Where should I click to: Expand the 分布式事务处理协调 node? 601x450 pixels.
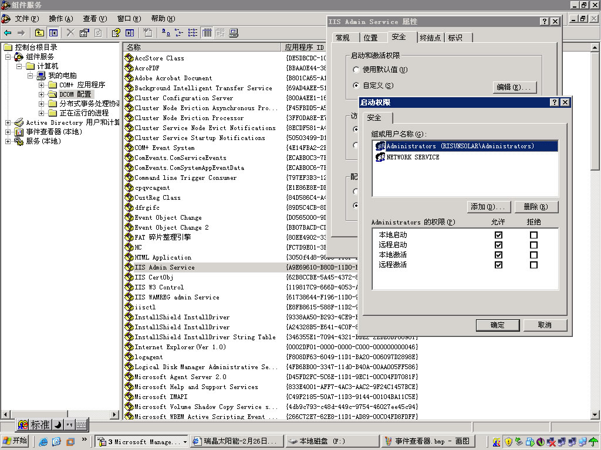click(42, 104)
